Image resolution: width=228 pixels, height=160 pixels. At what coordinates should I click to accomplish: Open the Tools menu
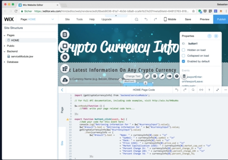pos(79,19)
